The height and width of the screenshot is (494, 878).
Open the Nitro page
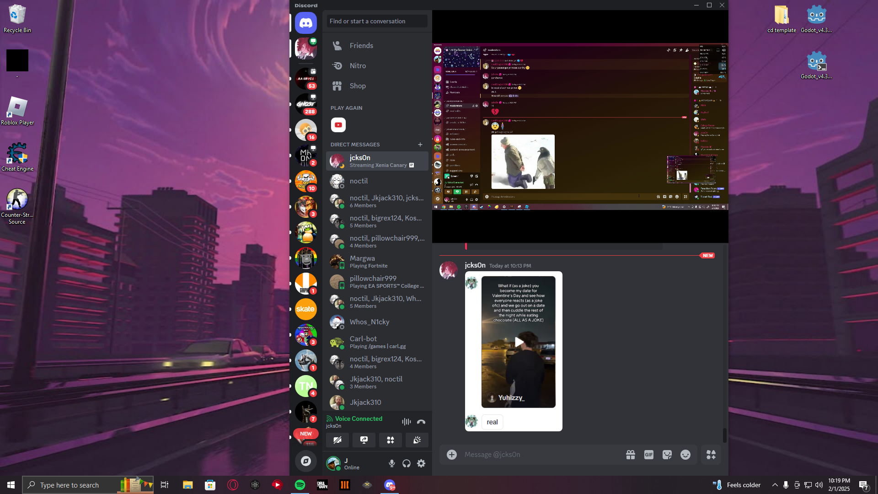(358, 66)
